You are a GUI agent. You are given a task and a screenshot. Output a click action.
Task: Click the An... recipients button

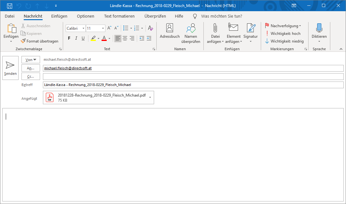(x=31, y=68)
